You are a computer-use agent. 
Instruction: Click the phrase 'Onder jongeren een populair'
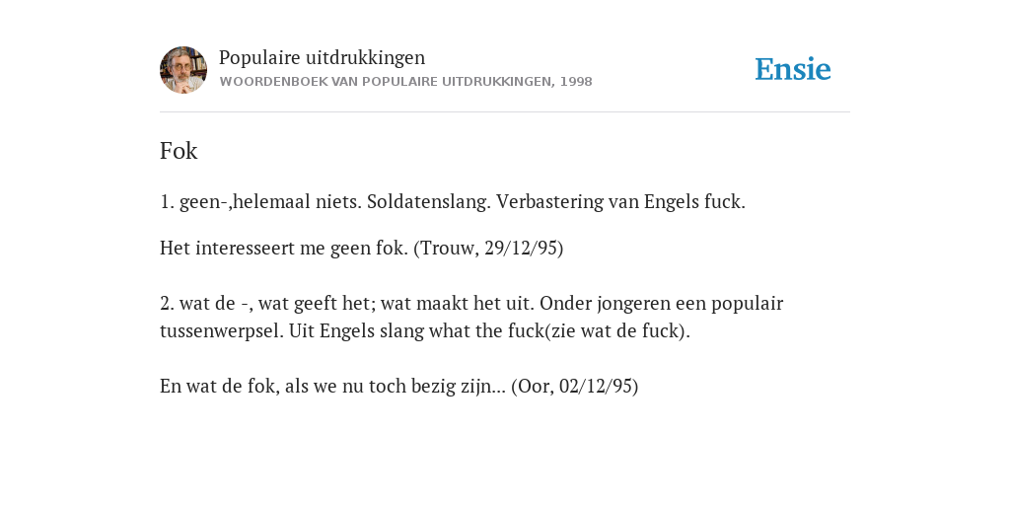click(x=662, y=304)
